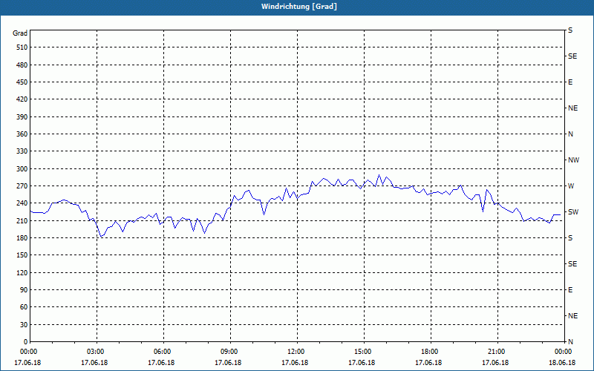Pick the "21:00" time label
Screen dimensions: 594x371
(497, 352)
